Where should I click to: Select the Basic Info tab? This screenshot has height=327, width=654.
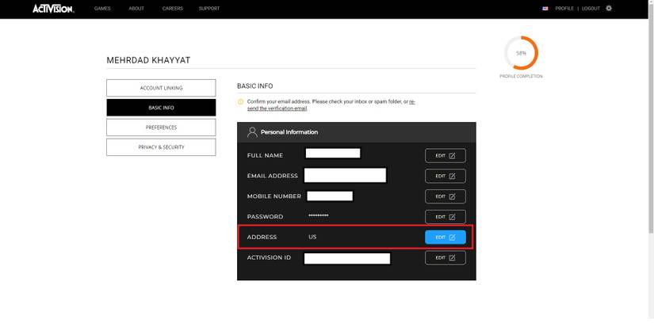(x=161, y=108)
